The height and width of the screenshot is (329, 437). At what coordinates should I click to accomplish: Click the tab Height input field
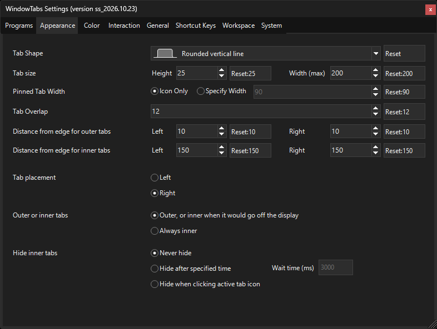pos(197,73)
